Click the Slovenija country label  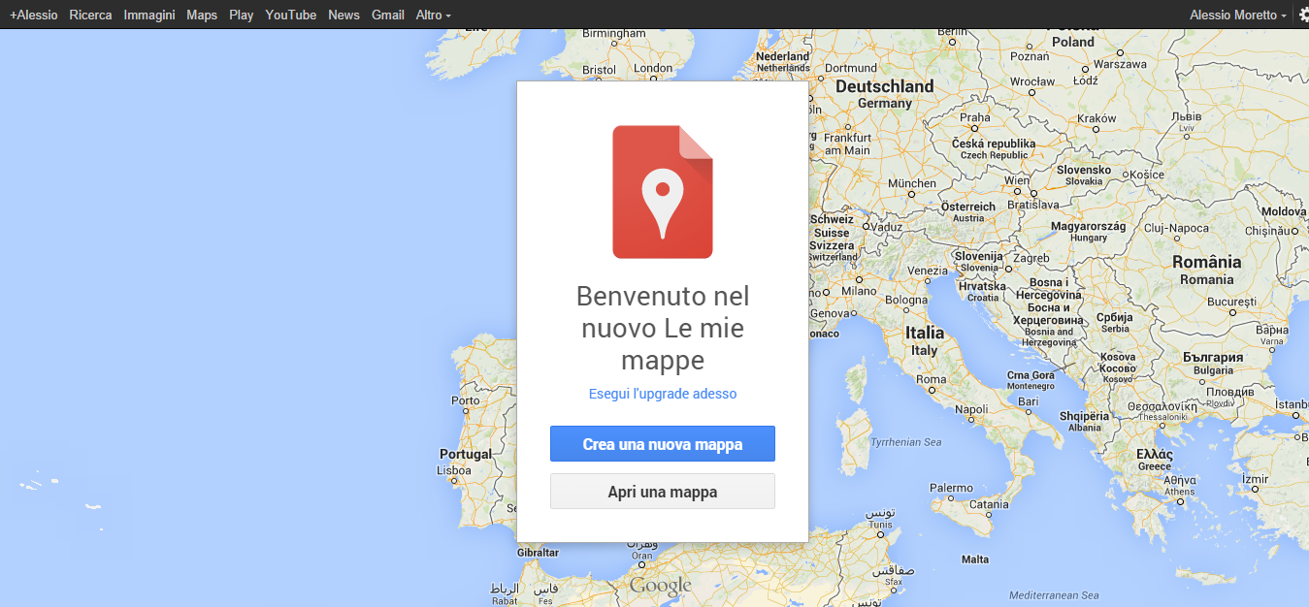pyautogui.click(x=978, y=256)
